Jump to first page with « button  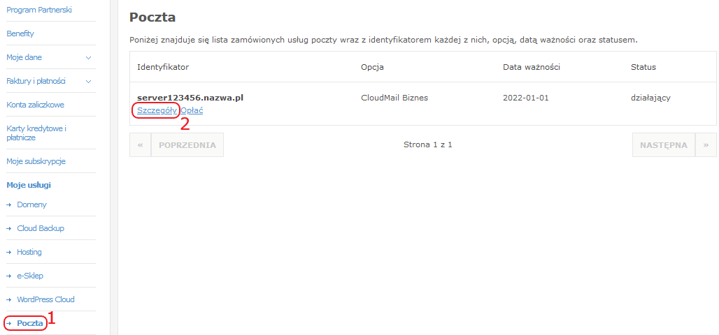point(141,145)
